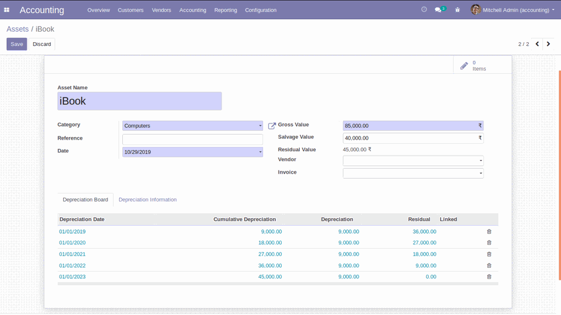Click cumulative depreciation 18,000.00 cell
The width and height of the screenshot is (561, 315).
270,243
